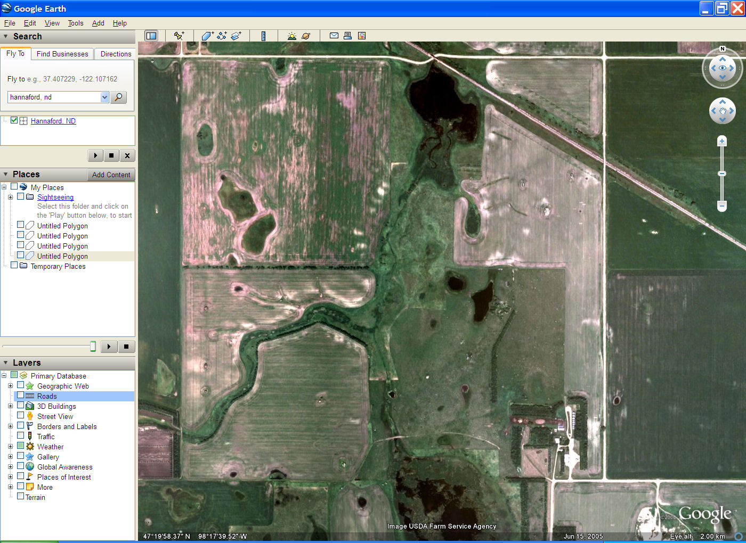Screen dimensions: 746x543
Task: Switch to Sky view planet icon
Action: coord(306,36)
